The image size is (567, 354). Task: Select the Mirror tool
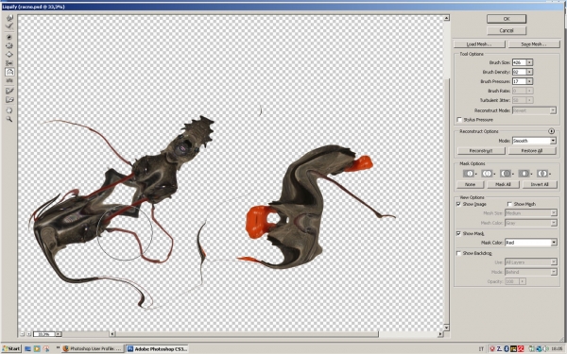pyautogui.click(x=9, y=72)
